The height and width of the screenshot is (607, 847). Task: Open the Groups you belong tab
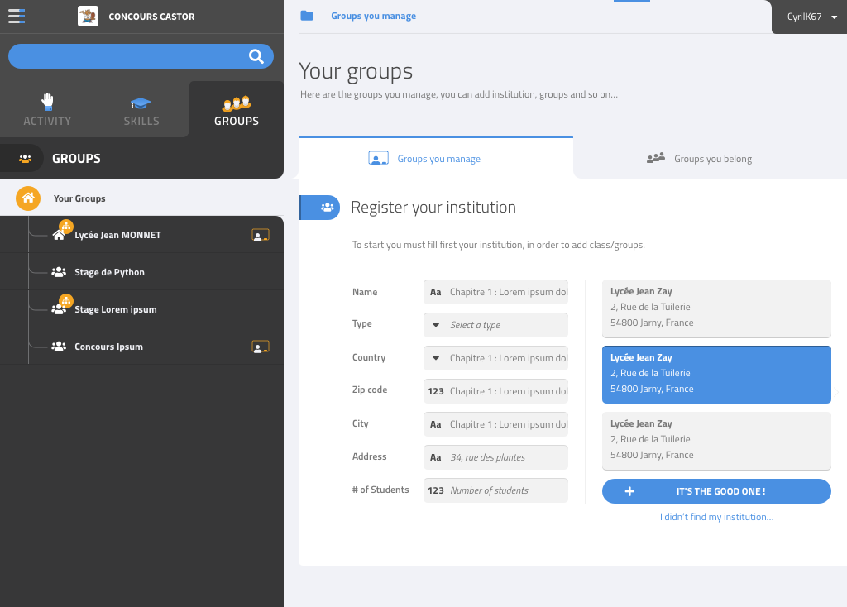[710, 159]
